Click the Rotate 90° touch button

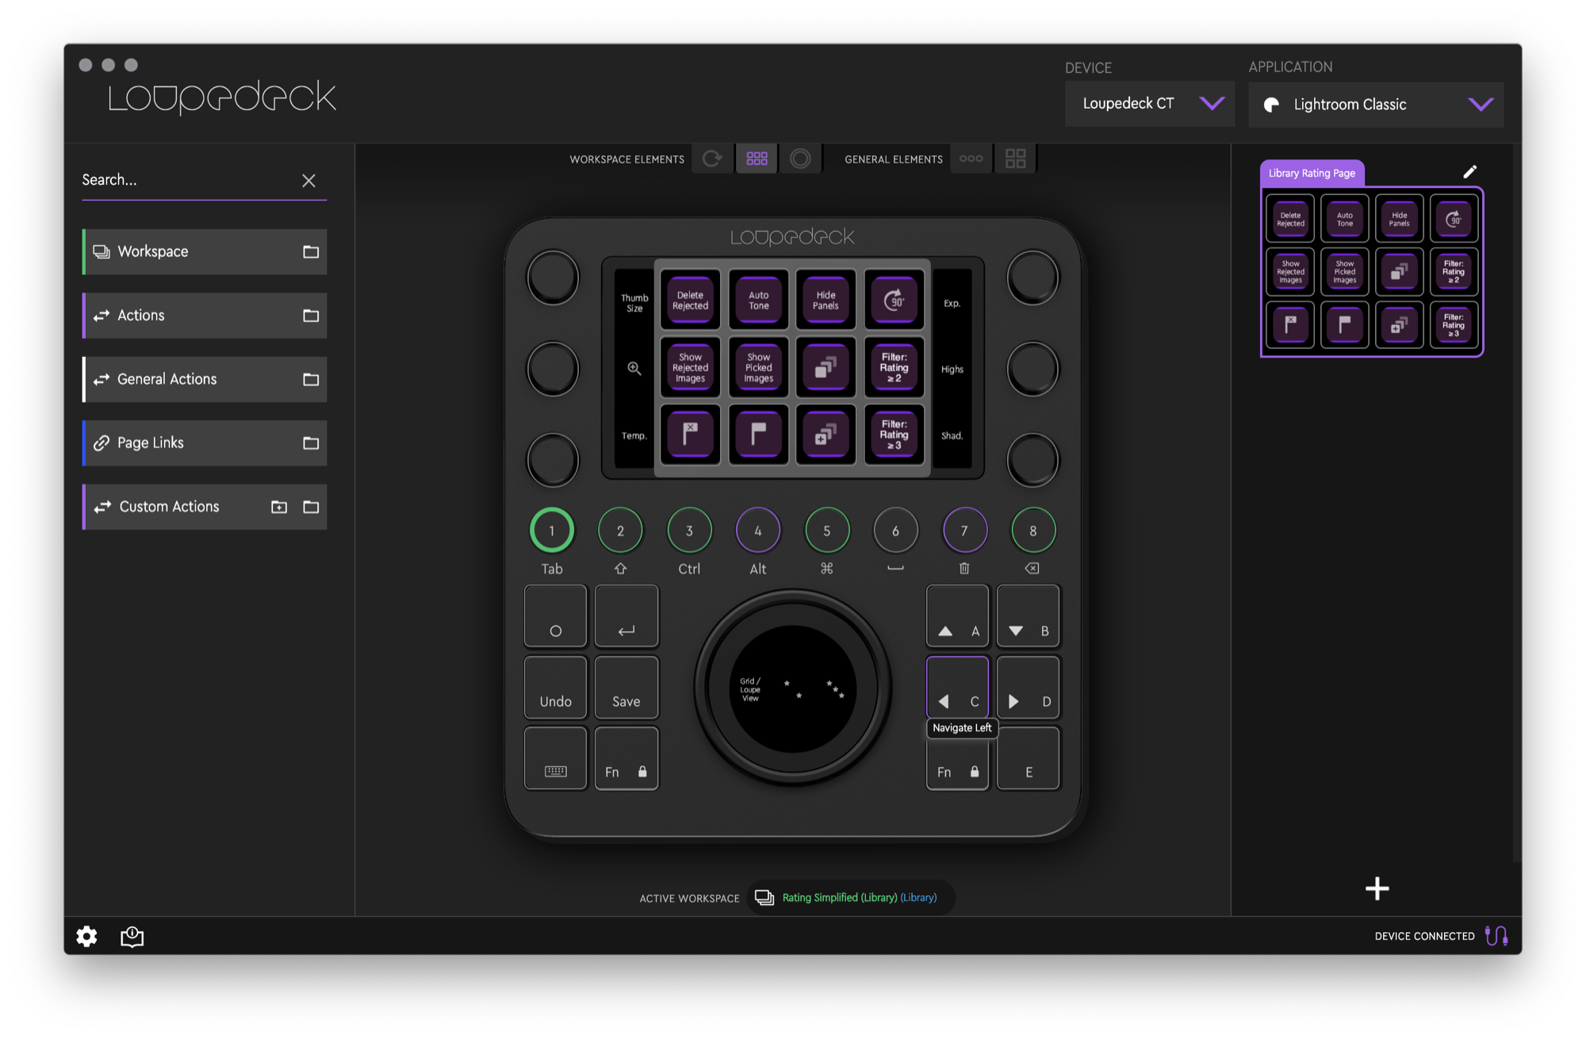click(x=894, y=301)
